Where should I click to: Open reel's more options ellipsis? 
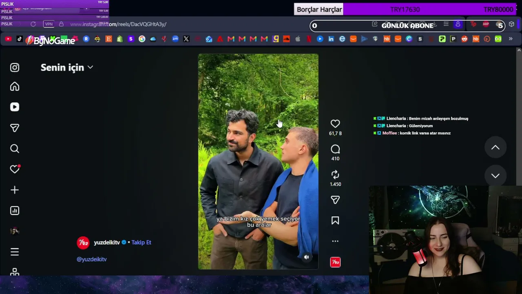point(335,241)
